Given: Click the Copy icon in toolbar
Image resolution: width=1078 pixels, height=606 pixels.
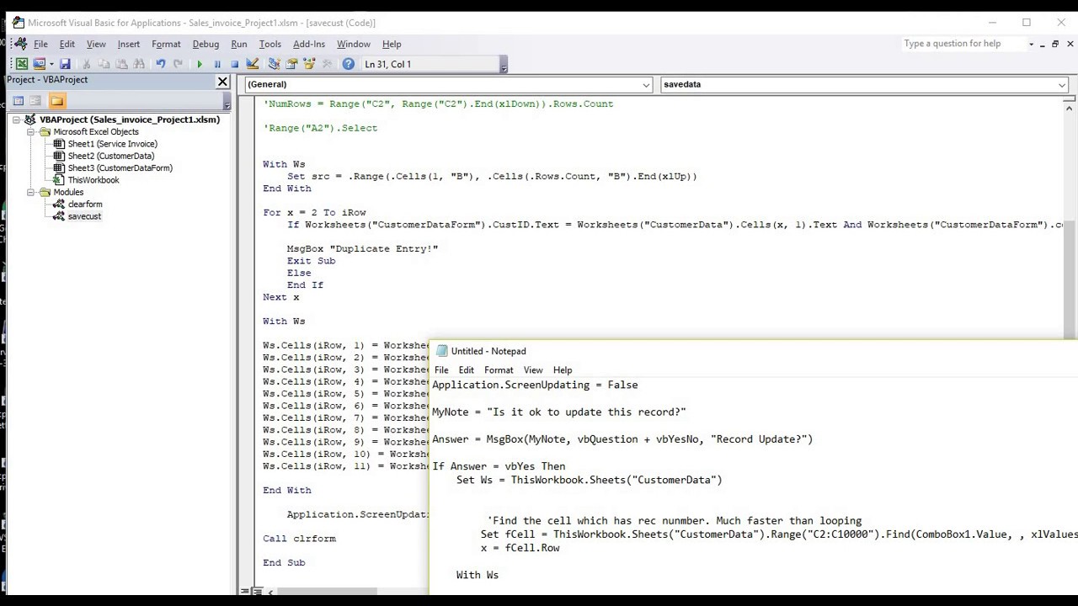Looking at the screenshot, I should pyautogui.click(x=104, y=64).
